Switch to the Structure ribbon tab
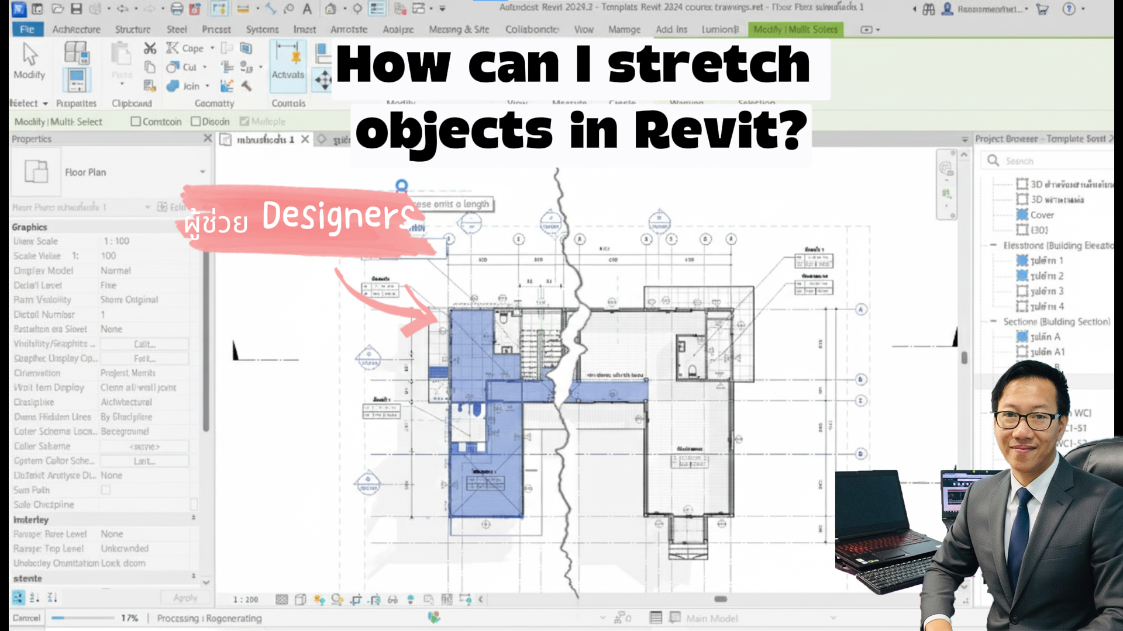 pos(133,29)
